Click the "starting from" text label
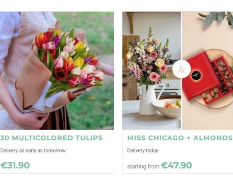This screenshot has height=182, width=233. (143, 166)
